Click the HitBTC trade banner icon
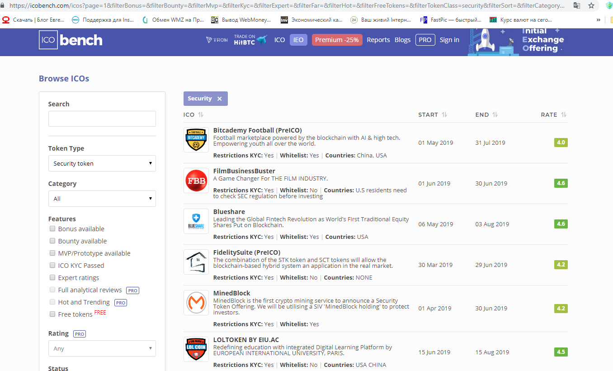 [x=250, y=40]
